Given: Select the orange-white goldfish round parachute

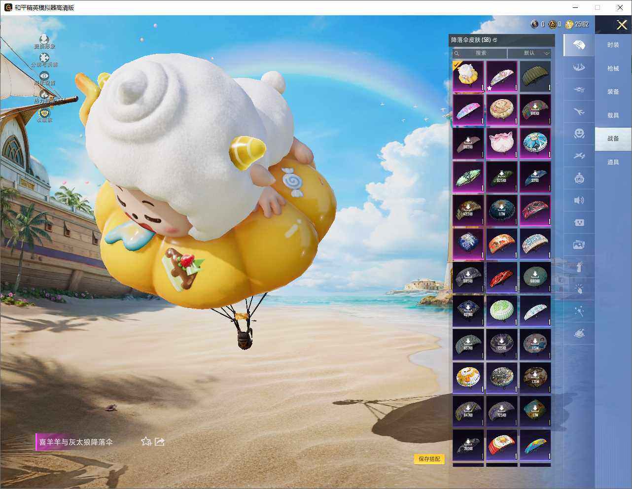Looking at the screenshot, I should 468,378.
